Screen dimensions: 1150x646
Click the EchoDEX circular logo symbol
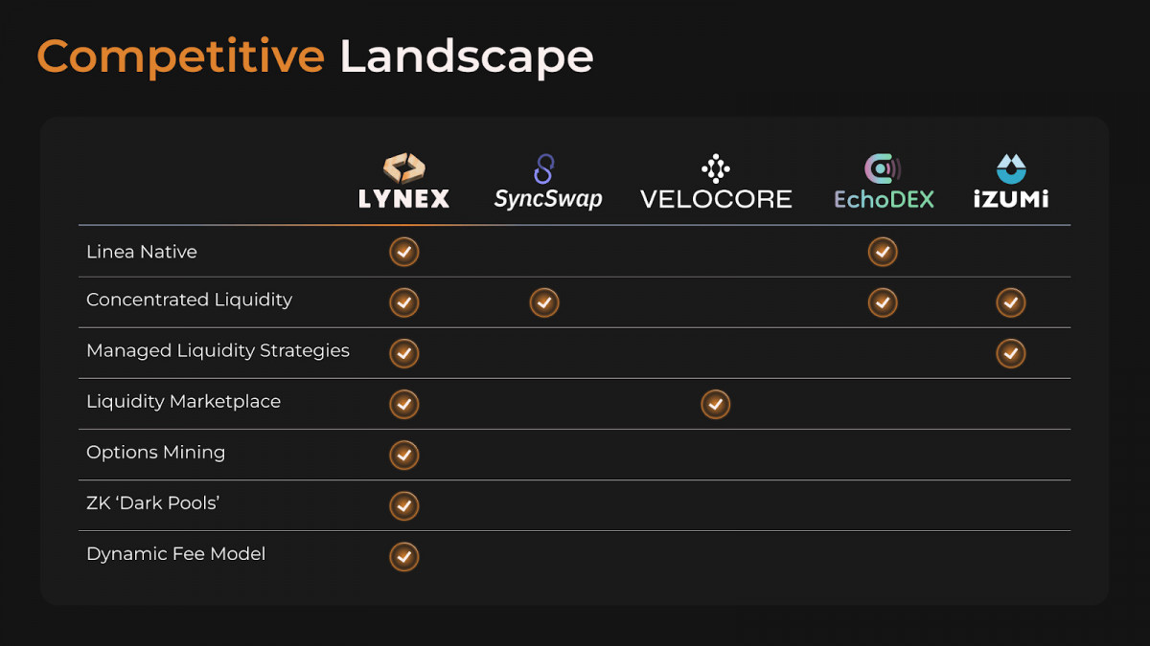point(883,168)
